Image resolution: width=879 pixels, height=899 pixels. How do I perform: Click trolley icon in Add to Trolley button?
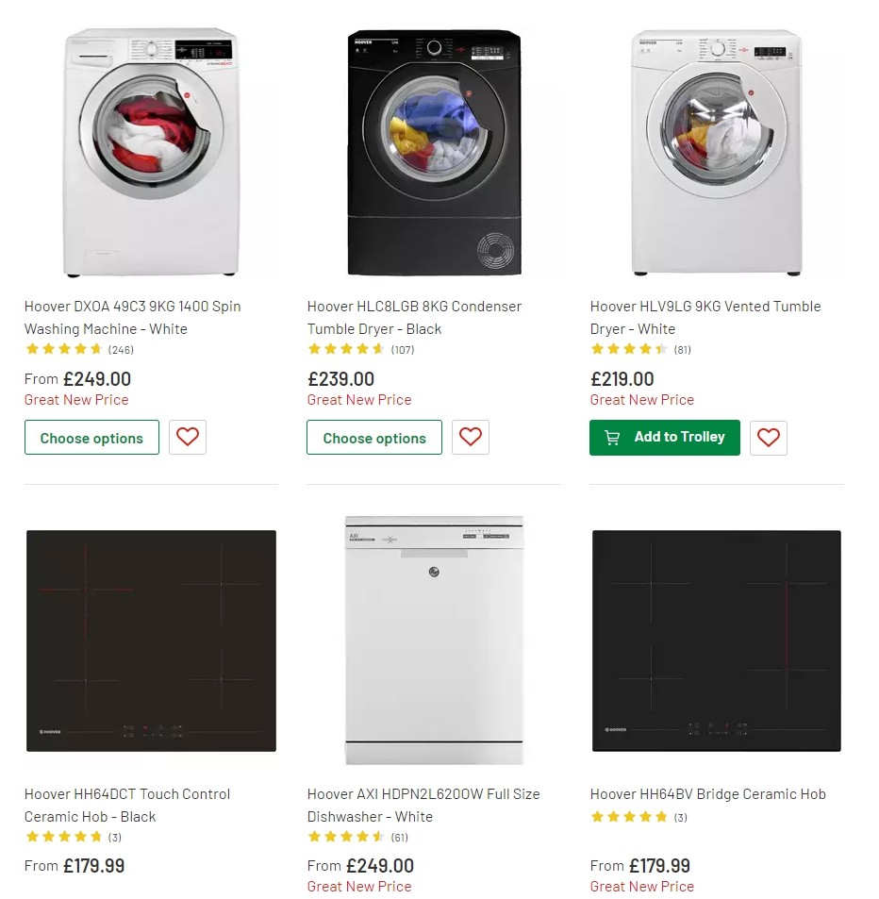[612, 438]
